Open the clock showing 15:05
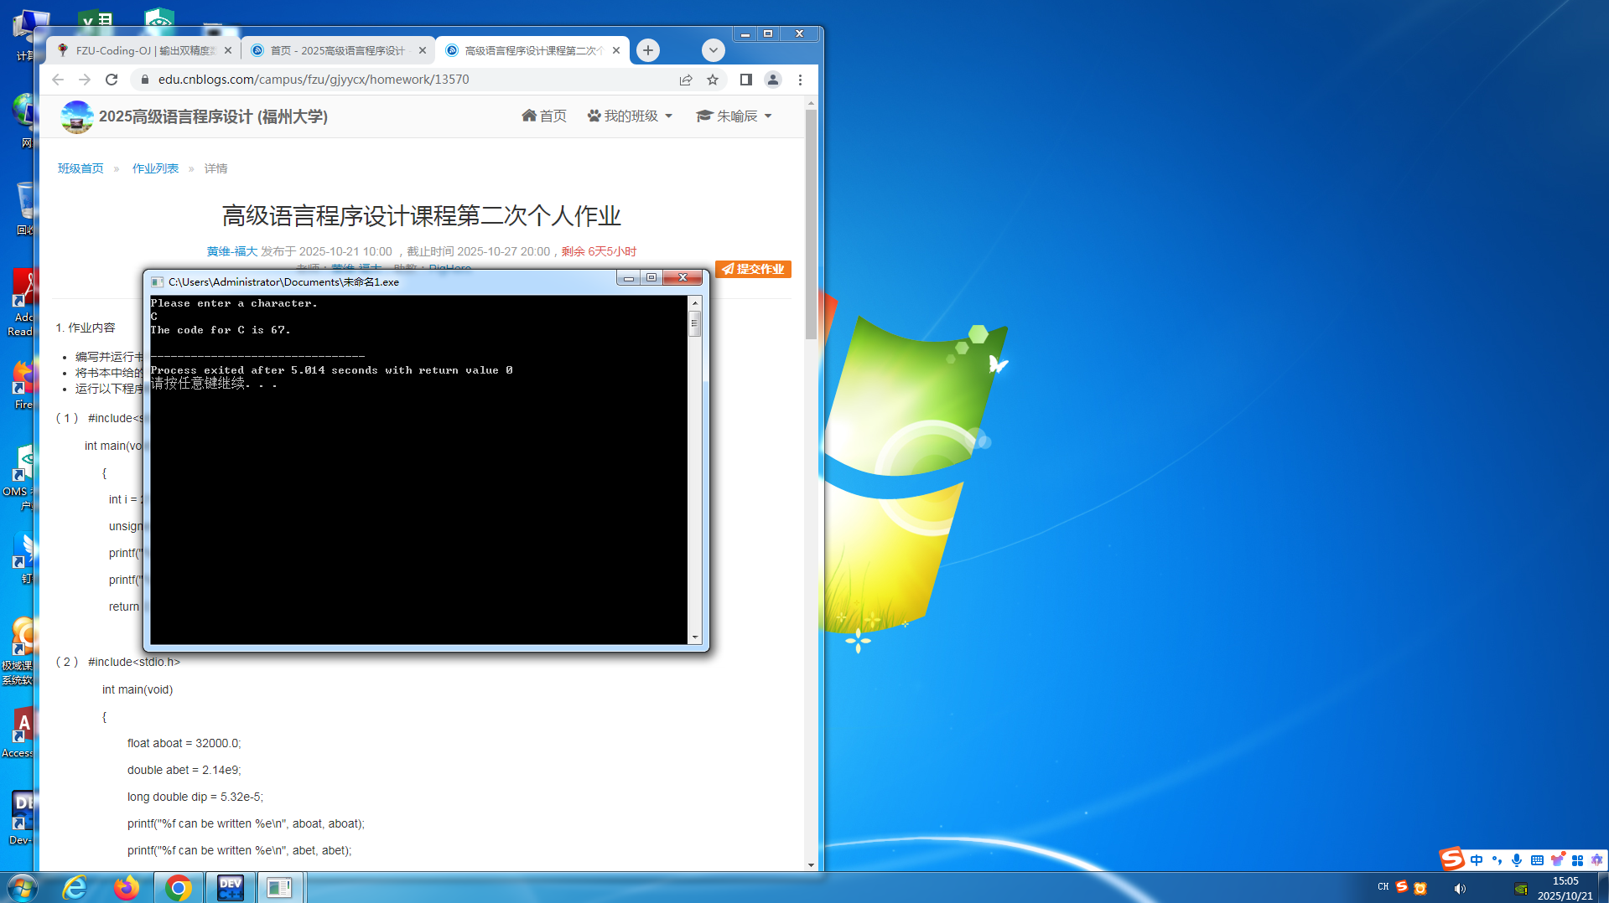Screen dimensions: 1609x903 [1565, 888]
